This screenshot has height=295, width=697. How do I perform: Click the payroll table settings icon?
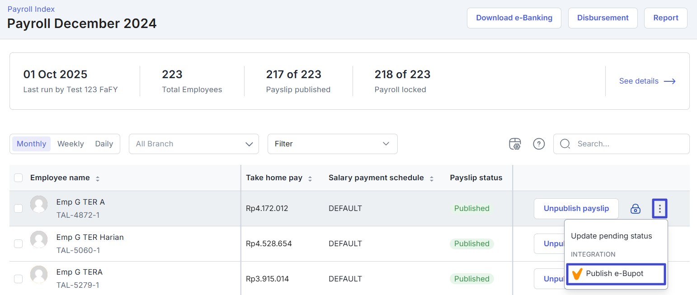pyautogui.click(x=515, y=144)
